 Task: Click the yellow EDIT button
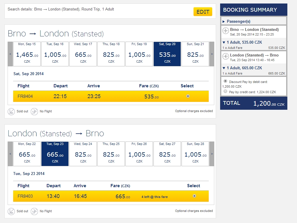203,12
